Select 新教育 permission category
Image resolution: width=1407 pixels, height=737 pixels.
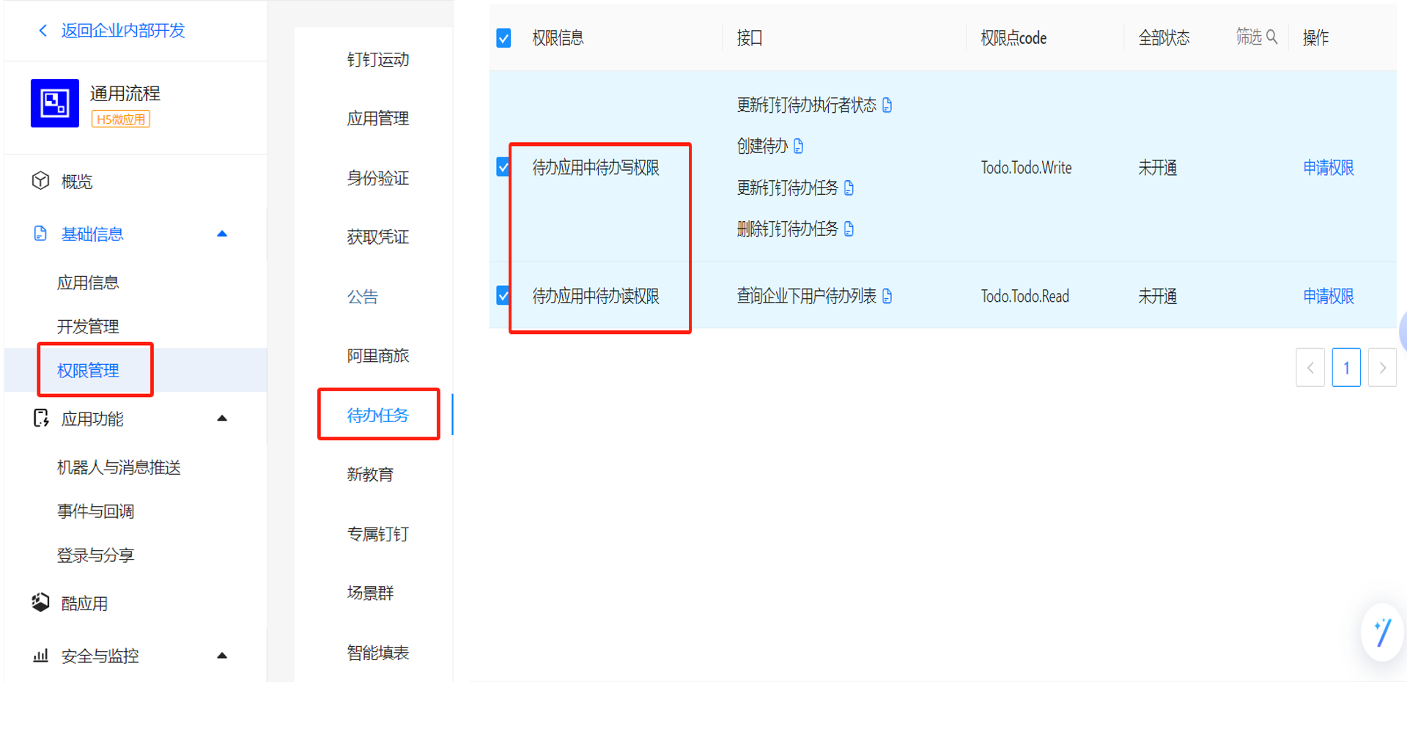370,475
